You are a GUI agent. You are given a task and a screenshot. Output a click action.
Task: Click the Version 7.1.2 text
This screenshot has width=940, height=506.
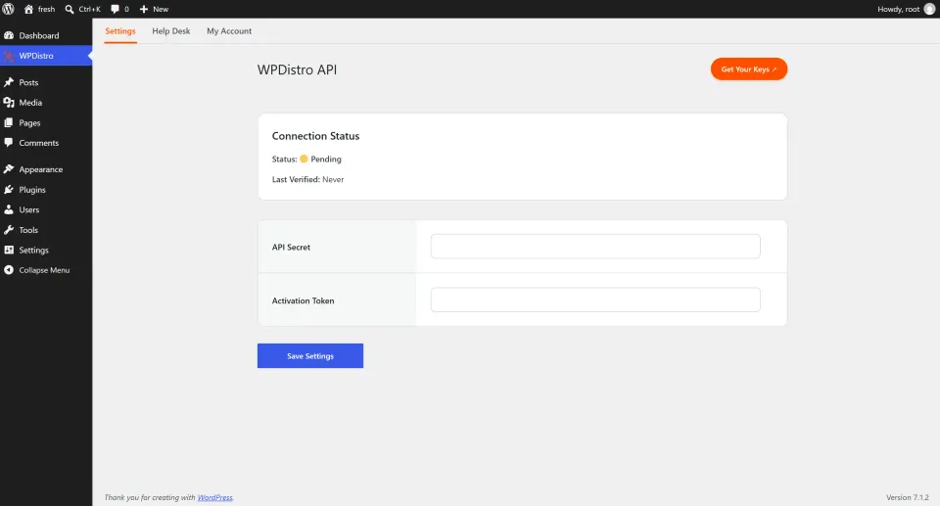click(x=907, y=497)
